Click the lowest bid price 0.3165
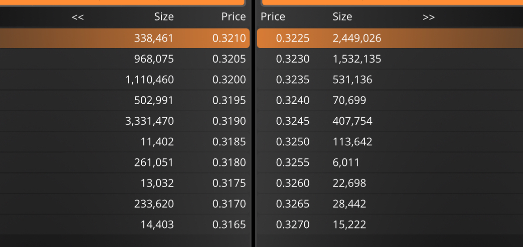 click(x=229, y=224)
